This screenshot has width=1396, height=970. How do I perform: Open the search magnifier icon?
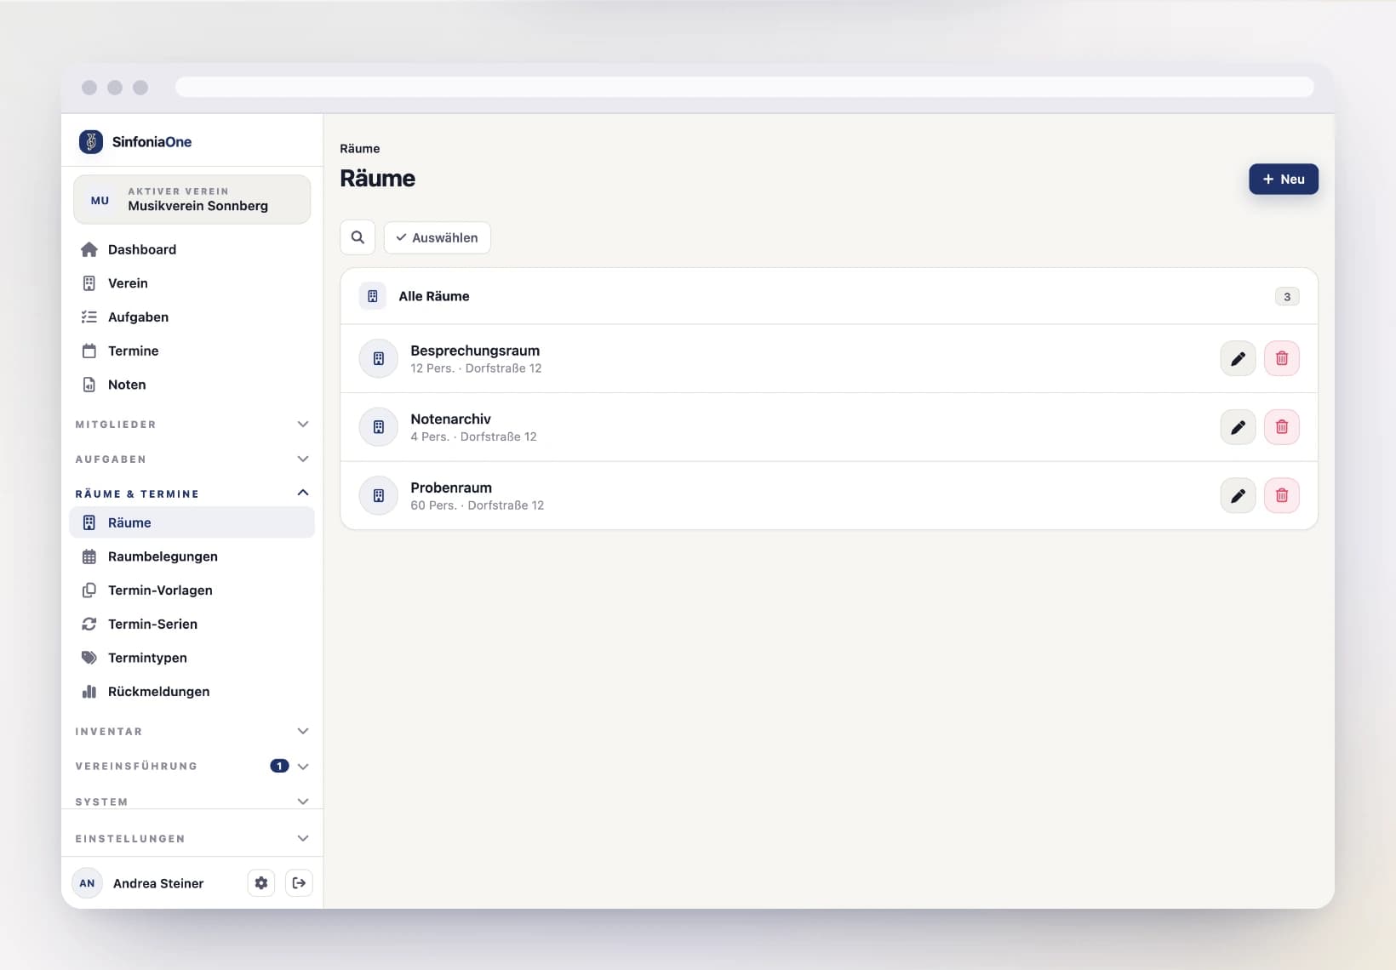click(x=358, y=237)
